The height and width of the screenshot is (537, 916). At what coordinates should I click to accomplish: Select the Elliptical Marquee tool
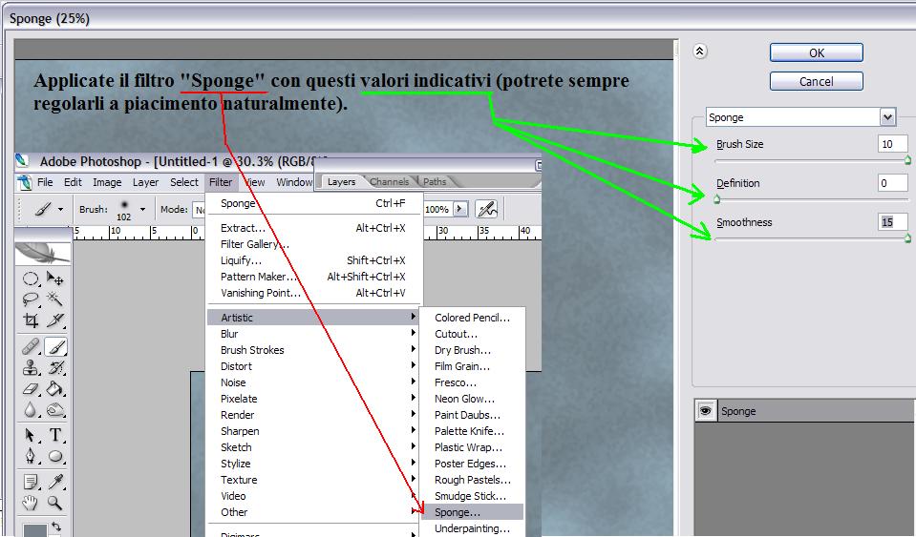pyautogui.click(x=31, y=279)
